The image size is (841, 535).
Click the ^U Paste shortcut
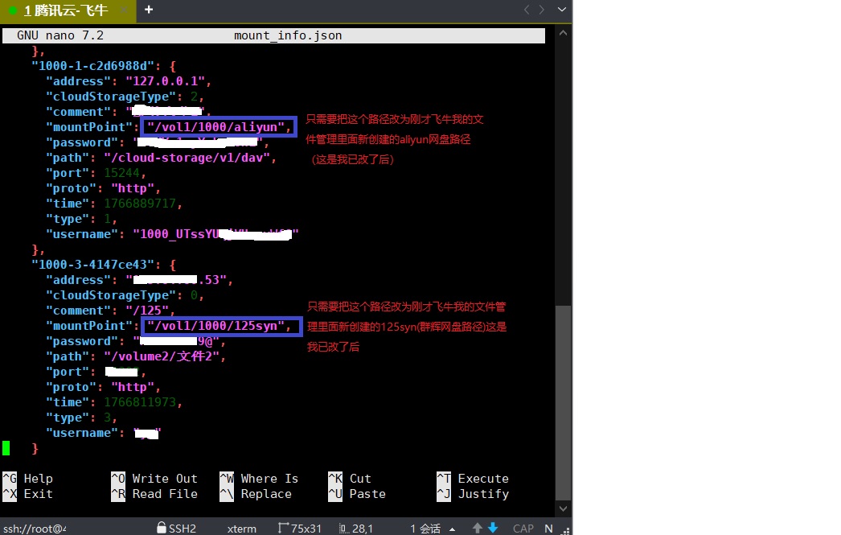click(x=357, y=494)
